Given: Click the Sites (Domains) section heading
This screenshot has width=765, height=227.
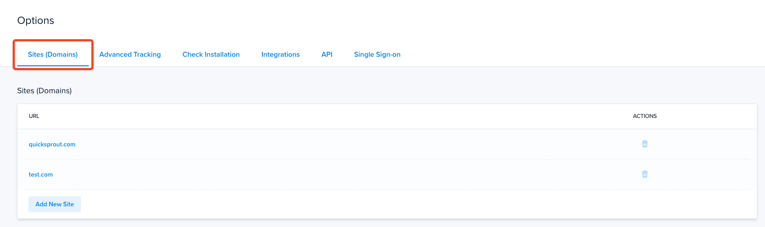Looking at the screenshot, I should click(x=44, y=91).
